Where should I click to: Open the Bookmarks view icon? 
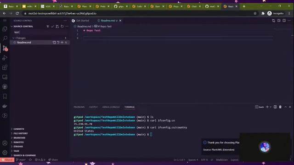point(5,96)
